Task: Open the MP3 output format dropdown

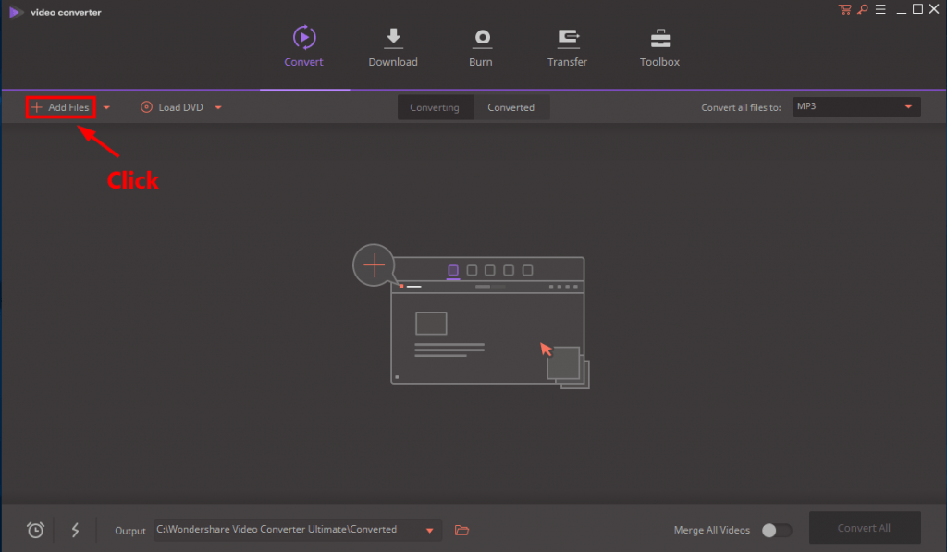Action: tap(856, 106)
